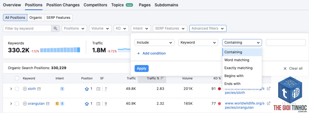Click Add condition
The image size is (309, 113).
pyautogui.click(x=151, y=53)
